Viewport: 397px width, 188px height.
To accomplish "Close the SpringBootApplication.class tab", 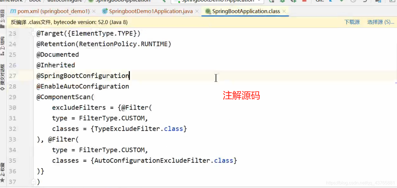I will click(284, 11).
